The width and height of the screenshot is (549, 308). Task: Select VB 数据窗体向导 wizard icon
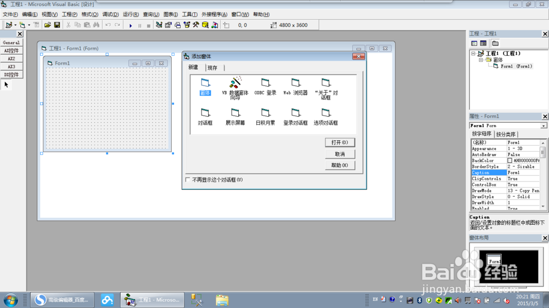coord(235,88)
